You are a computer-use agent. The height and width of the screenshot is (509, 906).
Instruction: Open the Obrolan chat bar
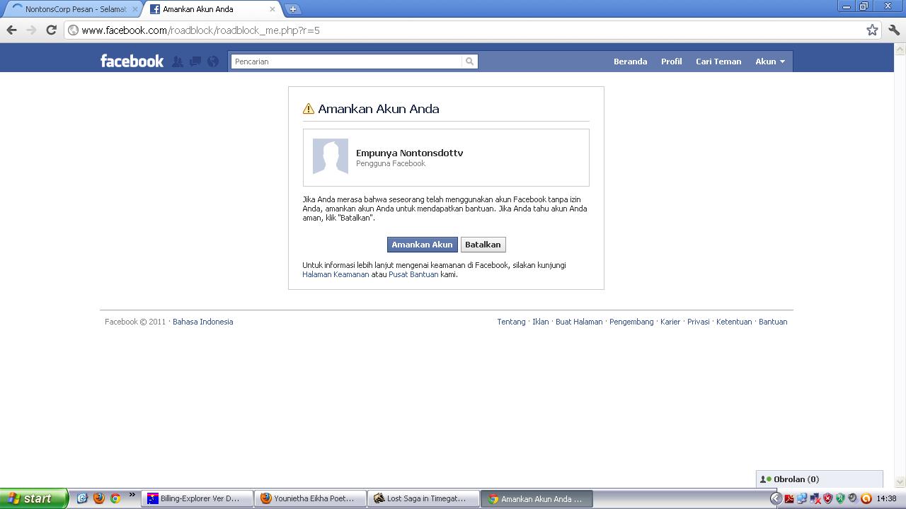coord(820,479)
